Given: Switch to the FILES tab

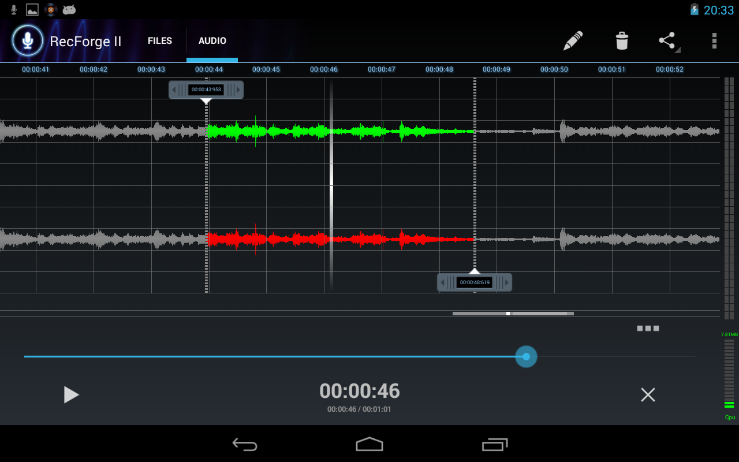Looking at the screenshot, I should tap(159, 40).
